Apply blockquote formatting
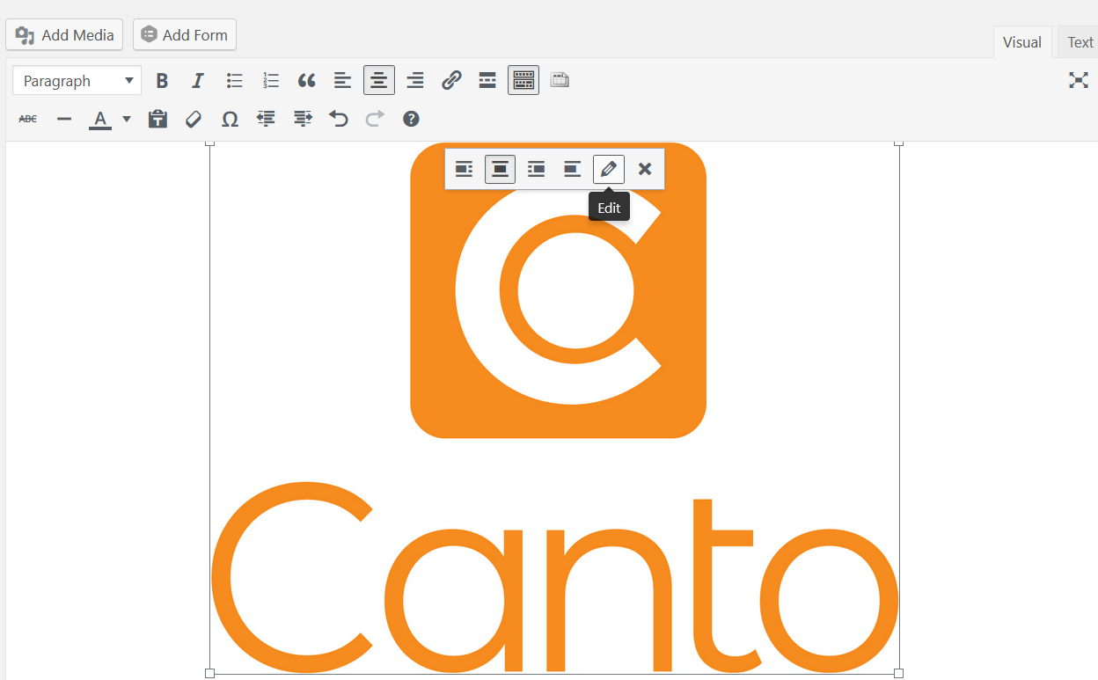This screenshot has width=1098, height=680. (306, 81)
